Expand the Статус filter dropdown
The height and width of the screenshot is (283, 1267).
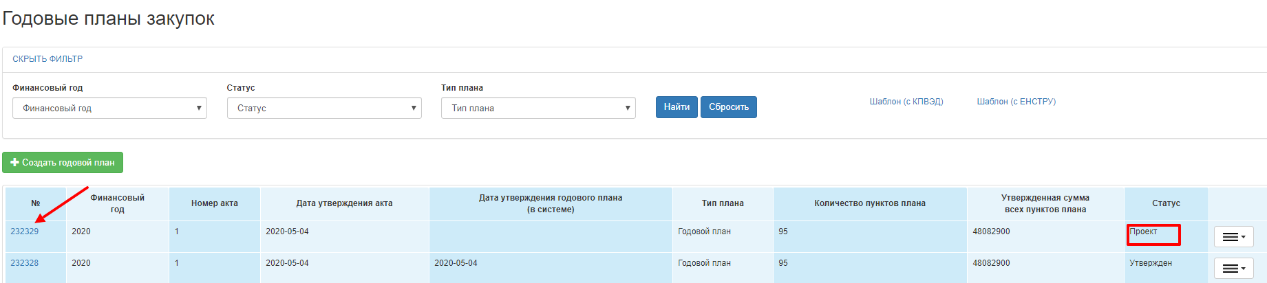pos(324,108)
